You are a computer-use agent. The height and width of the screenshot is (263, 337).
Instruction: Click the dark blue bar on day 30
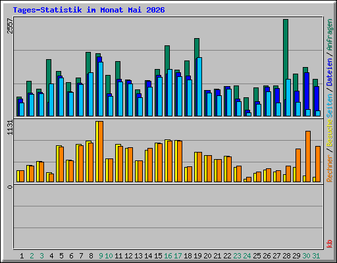pos(307,94)
